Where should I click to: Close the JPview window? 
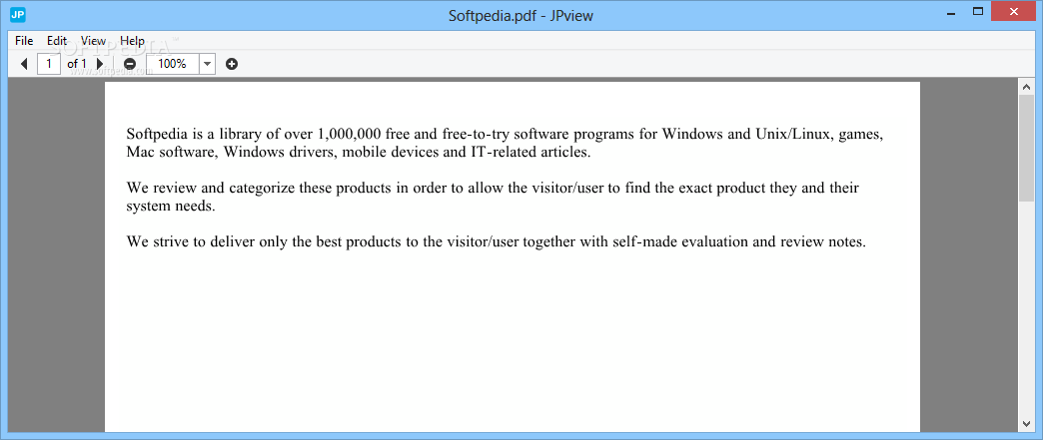point(1014,11)
